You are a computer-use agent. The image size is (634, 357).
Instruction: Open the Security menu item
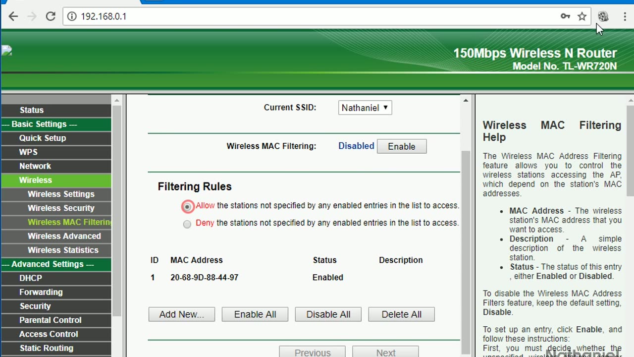(56, 306)
